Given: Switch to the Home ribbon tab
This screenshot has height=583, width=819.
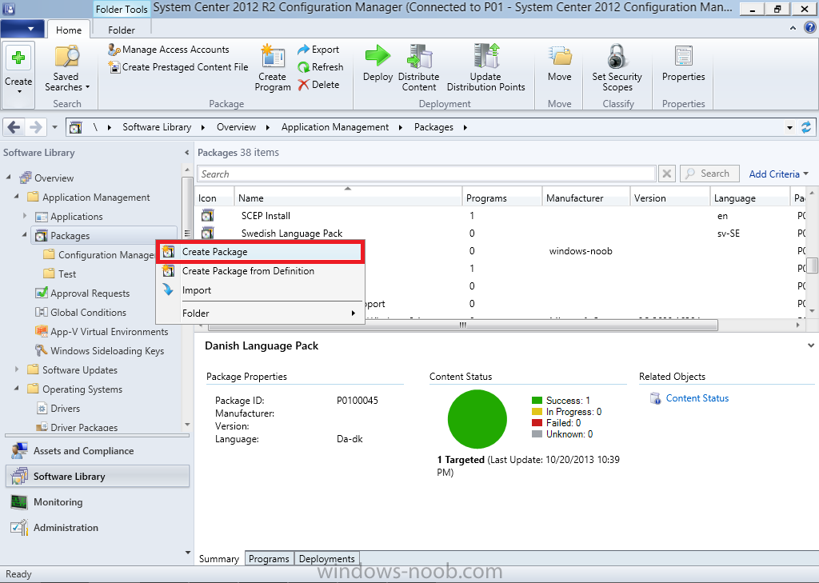Looking at the screenshot, I should (69, 30).
